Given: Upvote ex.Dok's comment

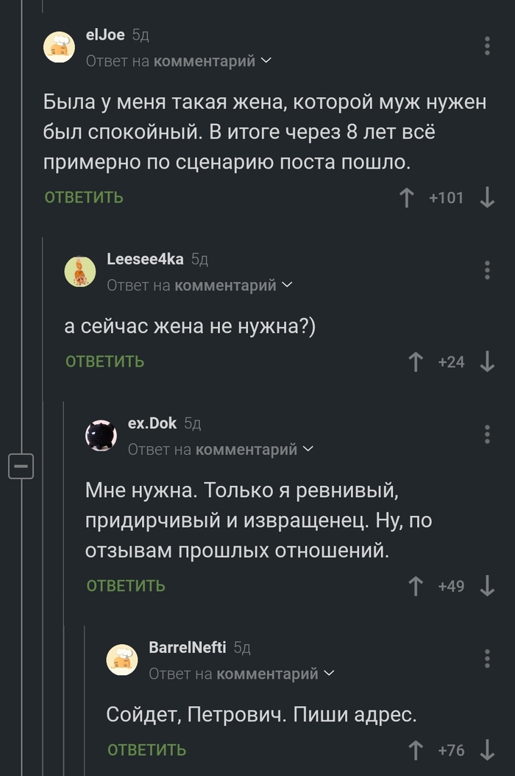Looking at the screenshot, I should point(416,586).
